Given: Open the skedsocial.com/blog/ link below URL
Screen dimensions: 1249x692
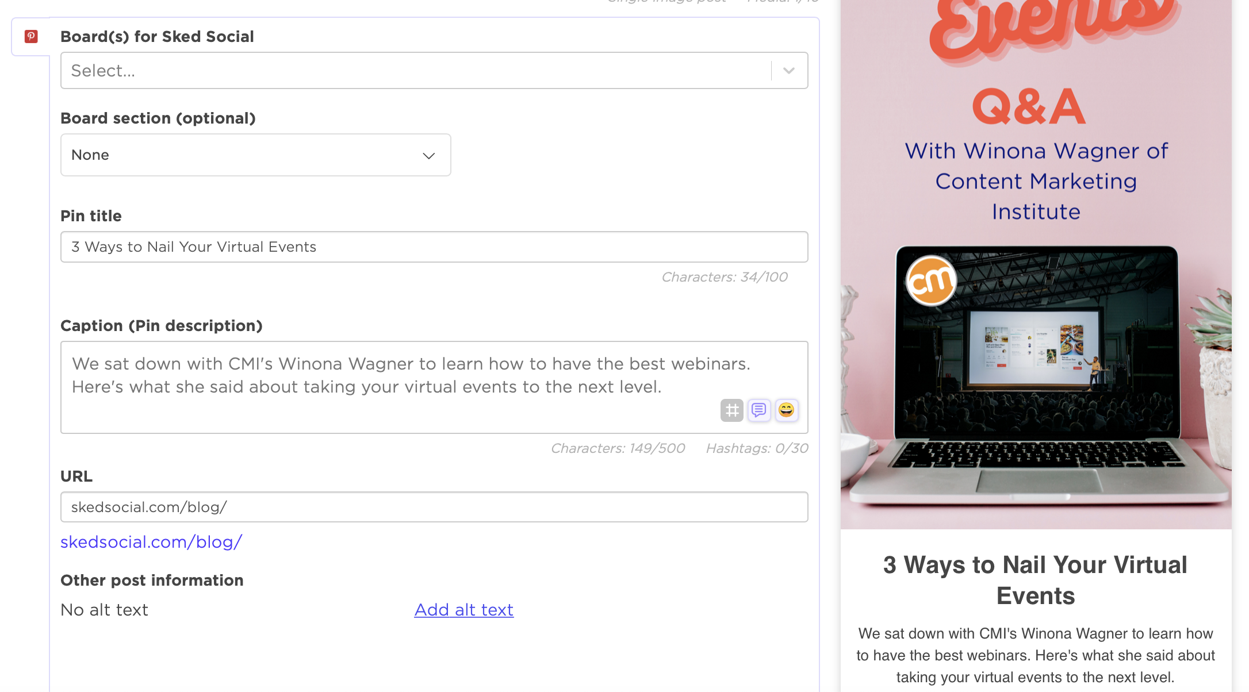Looking at the screenshot, I should tap(151, 542).
